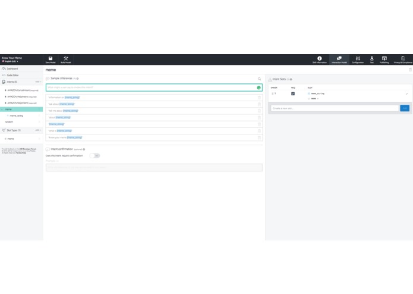Click the edit pencil for meme_string slot

[x=406, y=93]
